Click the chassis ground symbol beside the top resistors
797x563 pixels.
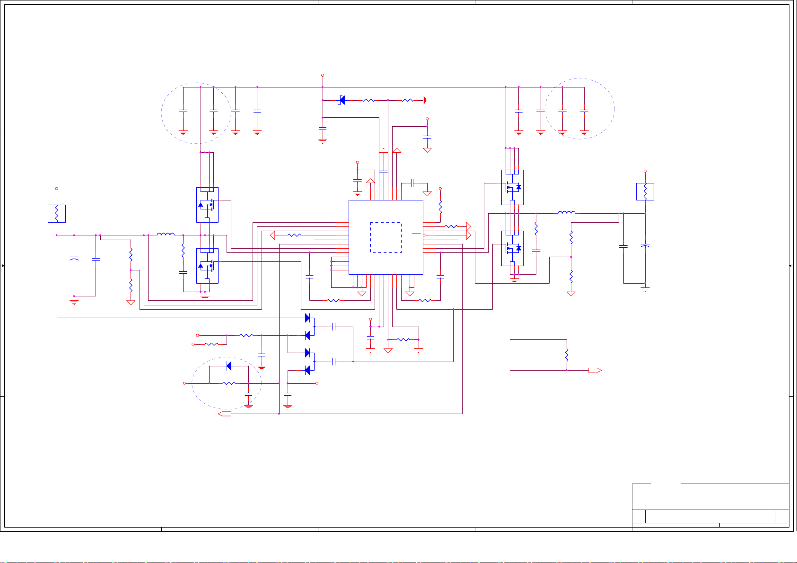pos(425,100)
